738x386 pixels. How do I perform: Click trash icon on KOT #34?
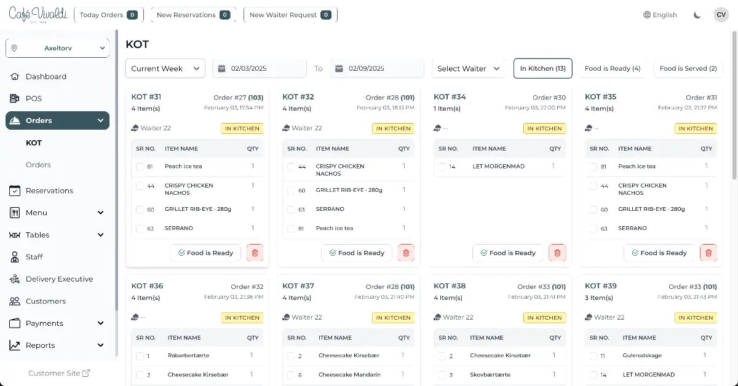point(558,253)
